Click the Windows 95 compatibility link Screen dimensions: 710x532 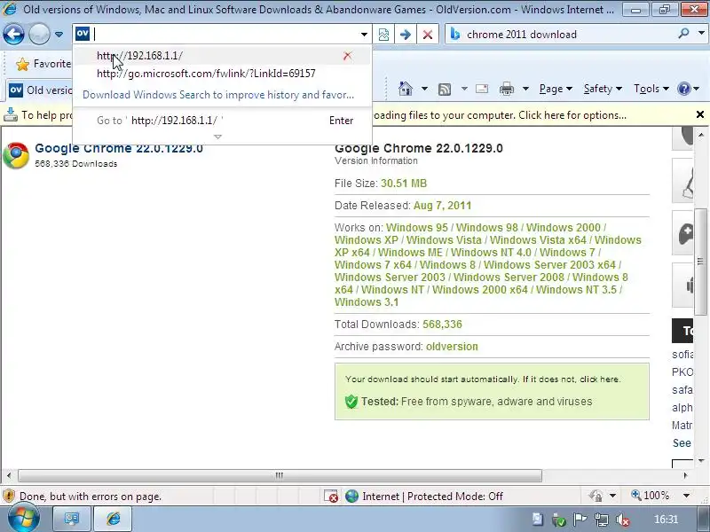click(x=416, y=228)
